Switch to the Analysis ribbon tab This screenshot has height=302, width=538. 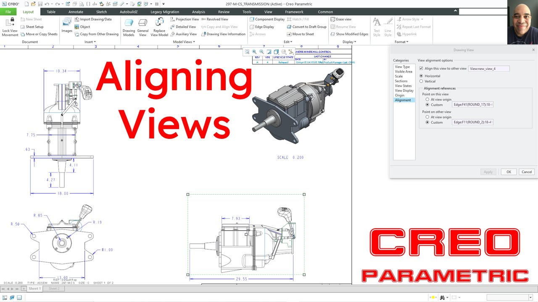198,12
